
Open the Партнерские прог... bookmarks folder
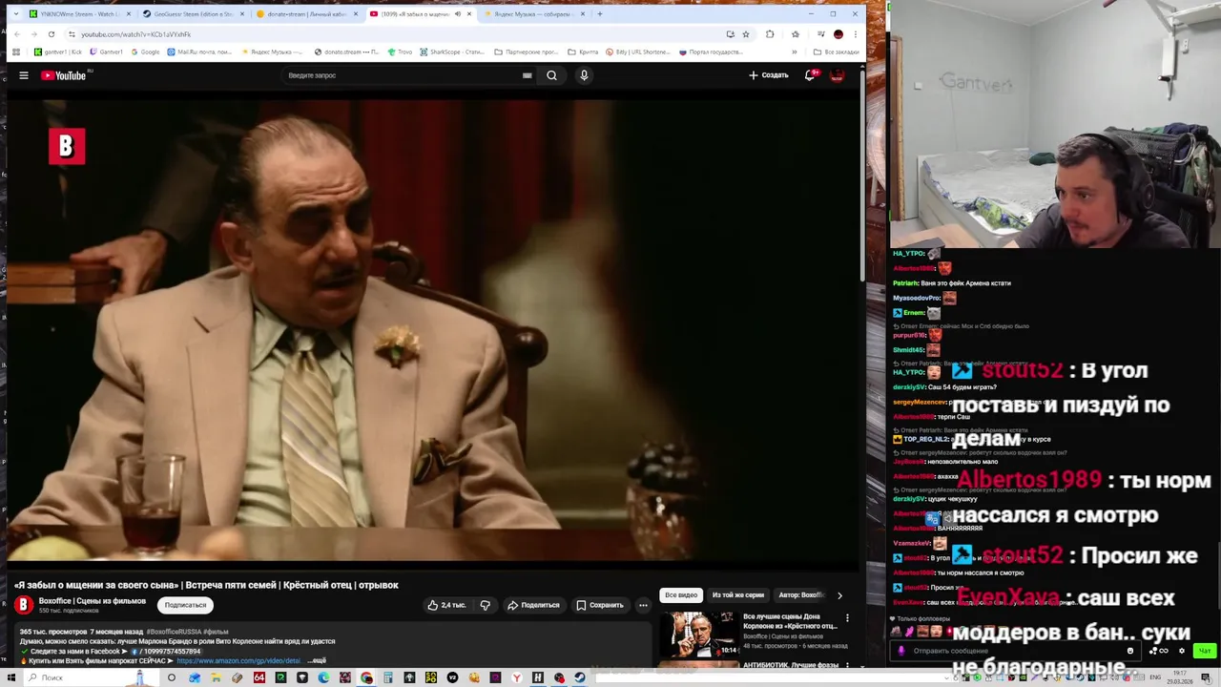point(527,52)
